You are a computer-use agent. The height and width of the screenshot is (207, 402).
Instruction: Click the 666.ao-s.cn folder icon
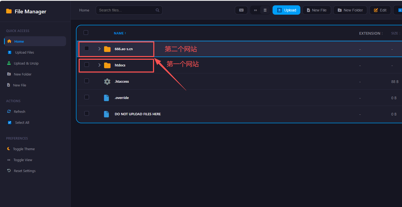(x=107, y=49)
